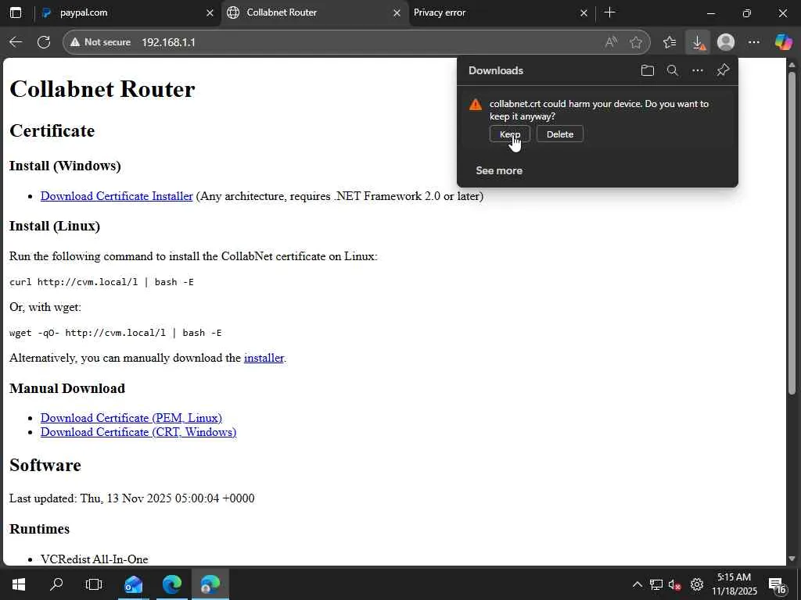Close the Collabnet Router tab

(x=397, y=13)
